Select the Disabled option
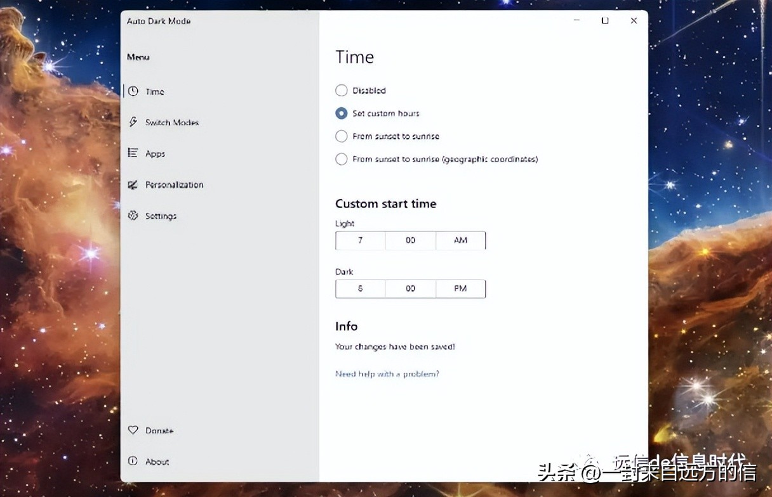772x497 pixels. [x=341, y=90]
